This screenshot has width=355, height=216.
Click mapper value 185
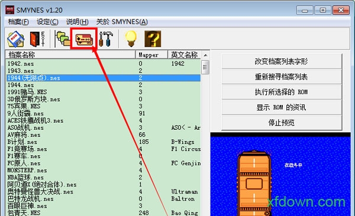click(x=144, y=142)
